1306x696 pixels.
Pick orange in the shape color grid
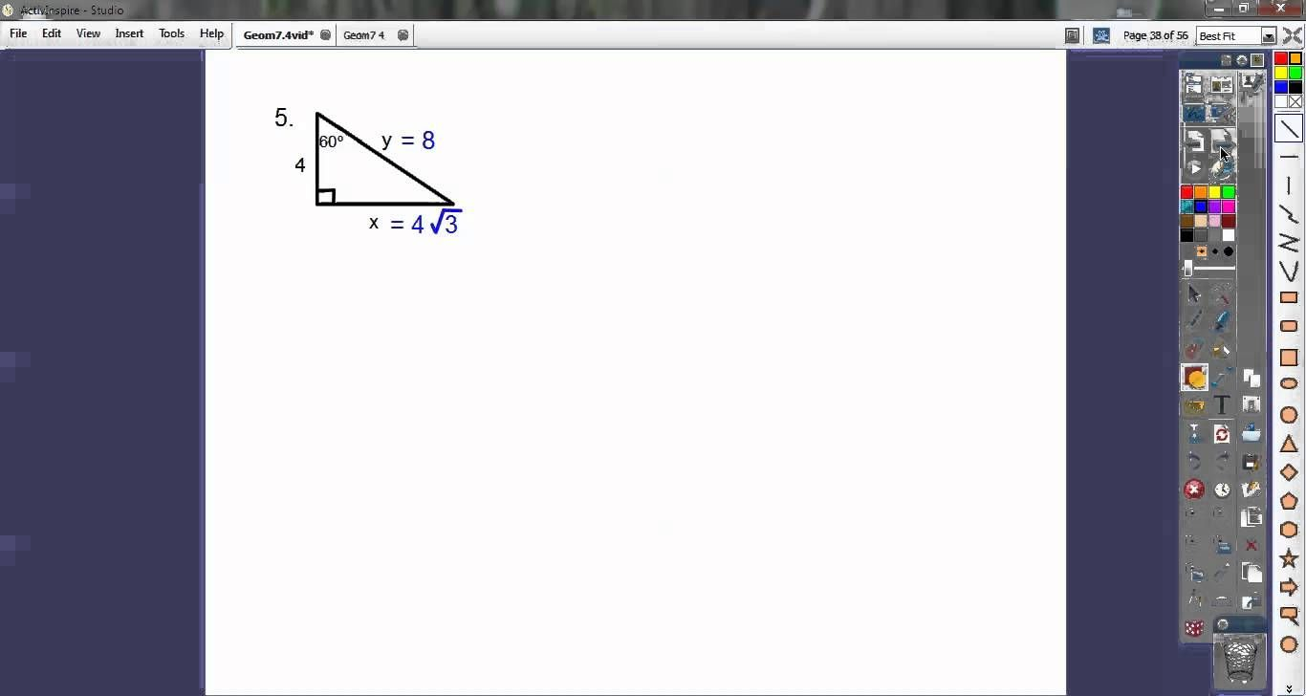(x=1295, y=58)
